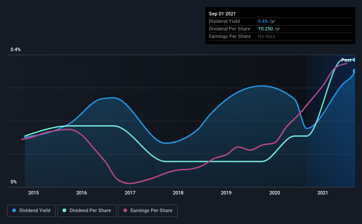Select the 2020 x-axis label
Viewport: 362px width, 224px height.
[275, 193]
